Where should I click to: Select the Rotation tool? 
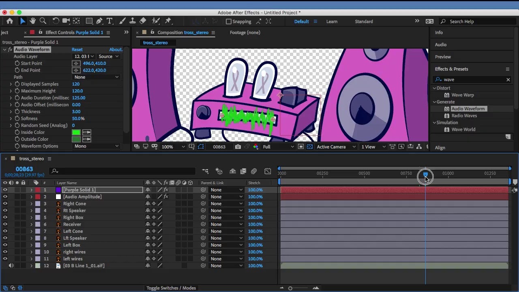click(x=56, y=21)
